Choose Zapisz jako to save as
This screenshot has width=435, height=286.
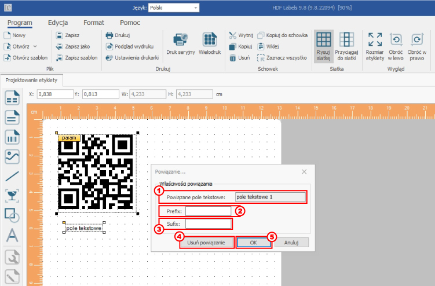tap(72, 46)
